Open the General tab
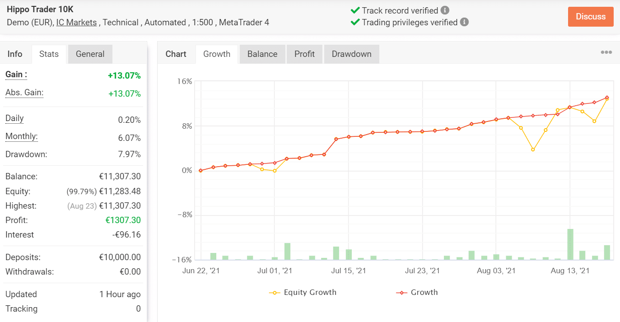 pos(90,54)
